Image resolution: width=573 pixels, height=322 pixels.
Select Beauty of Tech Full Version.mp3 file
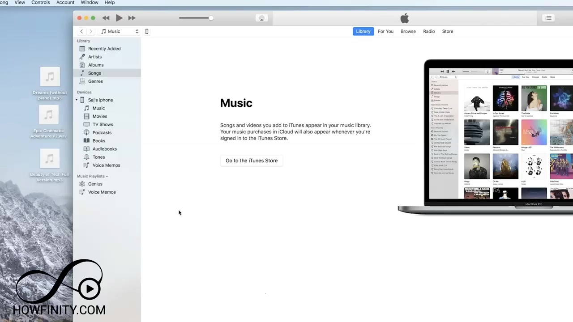click(x=50, y=165)
